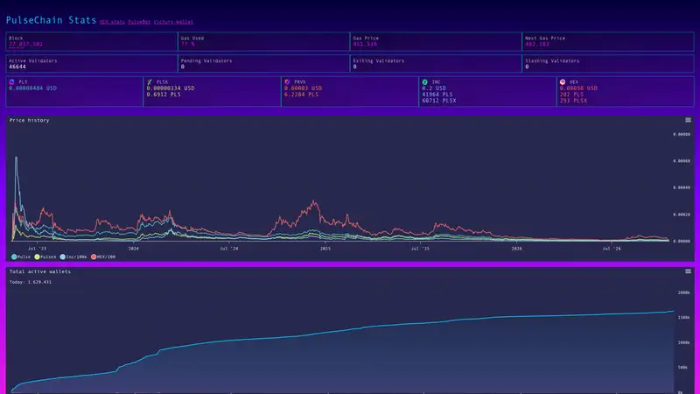The height and width of the screenshot is (394, 700).
Task: Click the HEX/100 peak before 2025 on chart
Action: [x=314, y=202]
